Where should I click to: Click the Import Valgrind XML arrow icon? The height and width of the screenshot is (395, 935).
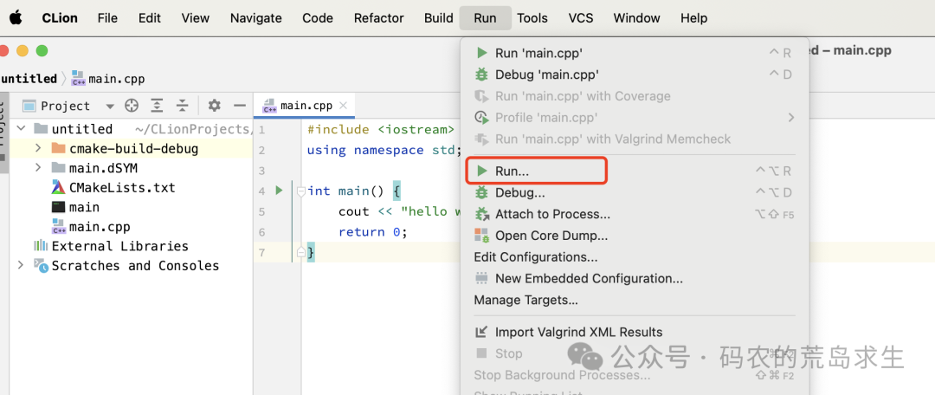coord(481,333)
